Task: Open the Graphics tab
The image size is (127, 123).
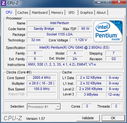Action: coord(86,13)
